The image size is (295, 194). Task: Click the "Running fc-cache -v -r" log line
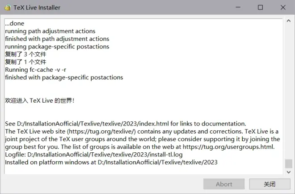pyautogui.click(x=36, y=70)
